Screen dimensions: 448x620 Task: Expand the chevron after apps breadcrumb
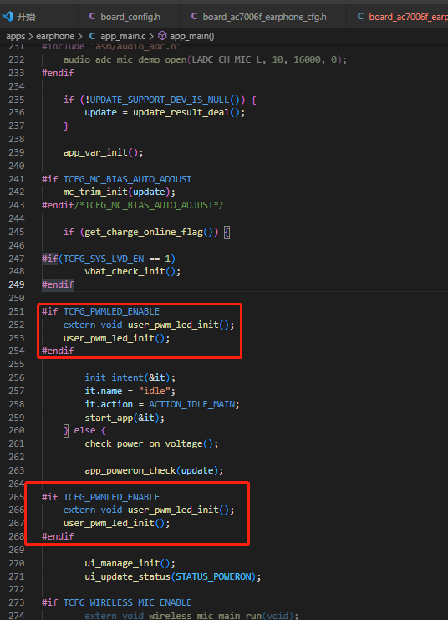(30, 36)
